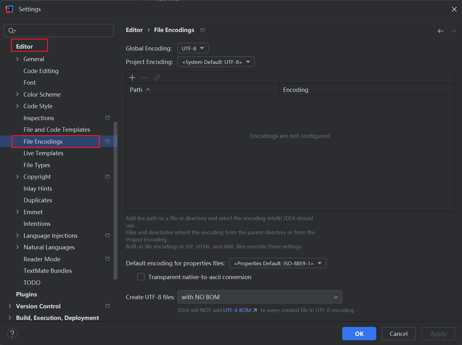Screen dimensions: 462x345
Task: Open the Create UTF-8 files combo box
Action: pyautogui.click(x=260, y=297)
